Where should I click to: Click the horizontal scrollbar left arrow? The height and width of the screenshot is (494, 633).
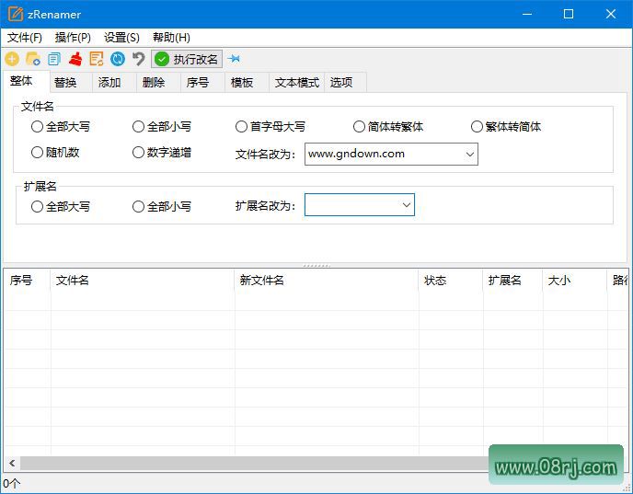(12, 464)
